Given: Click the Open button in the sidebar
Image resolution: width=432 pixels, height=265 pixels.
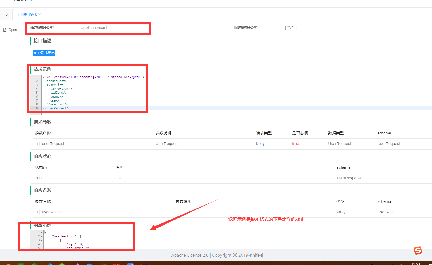Looking at the screenshot, I should click(13, 29).
